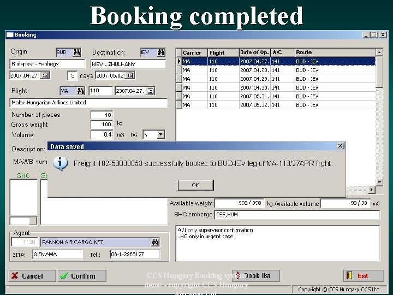Click the flight number field 110
393x295 pixels.
[x=101, y=91]
